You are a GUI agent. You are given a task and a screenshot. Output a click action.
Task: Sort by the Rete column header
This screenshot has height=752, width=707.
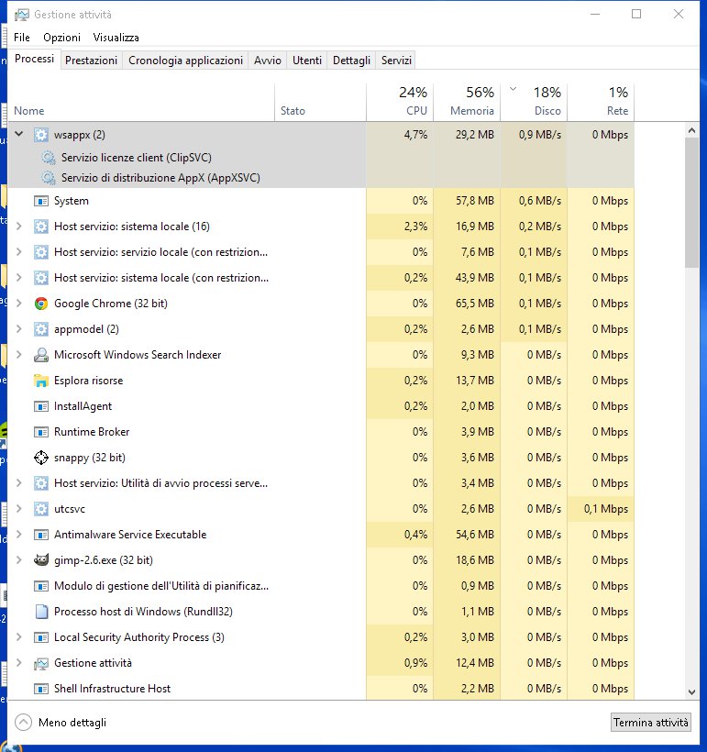point(601,102)
